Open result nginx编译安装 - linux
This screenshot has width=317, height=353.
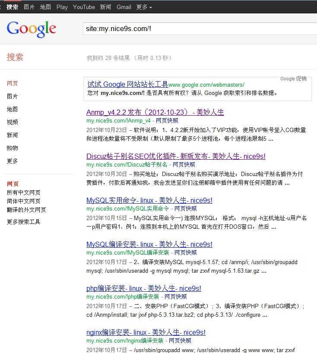pos(146,332)
